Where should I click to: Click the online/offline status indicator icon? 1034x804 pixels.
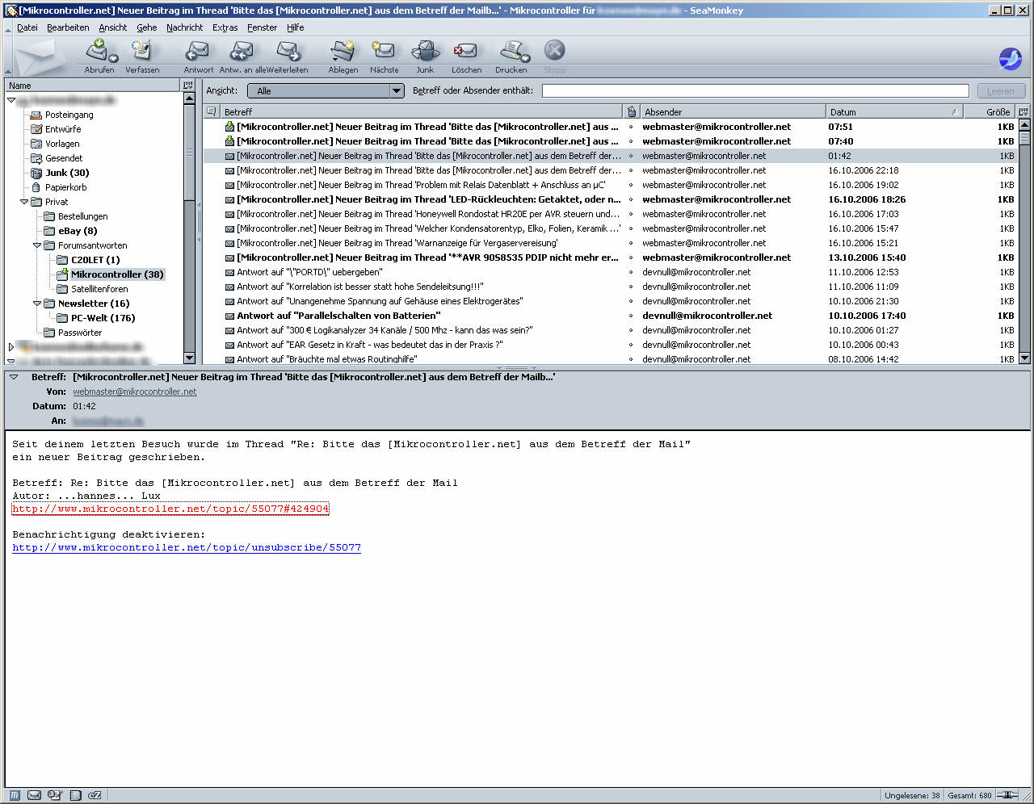pos(1007,795)
